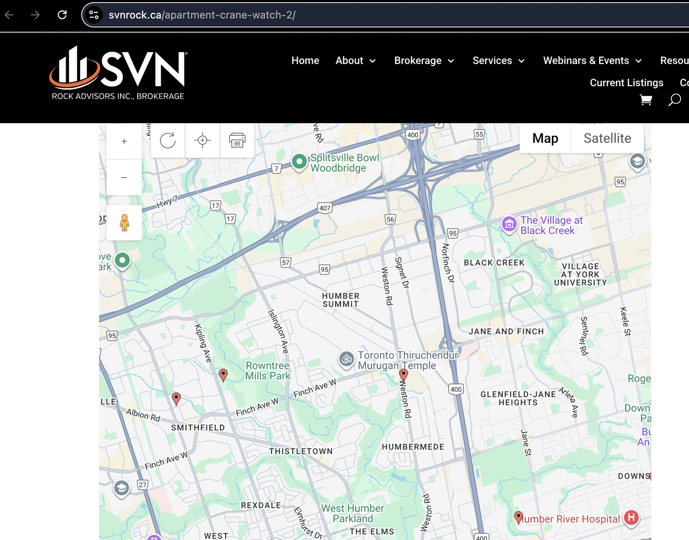Click the print map icon
Image resolution: width=689 pixels, height=540 pixels.
(x=237, y=141)
